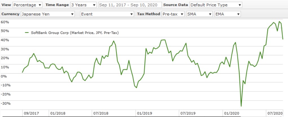Screen dimensions: 288x117
Task: Click the green legend line swatch
Action: (27, 33)
